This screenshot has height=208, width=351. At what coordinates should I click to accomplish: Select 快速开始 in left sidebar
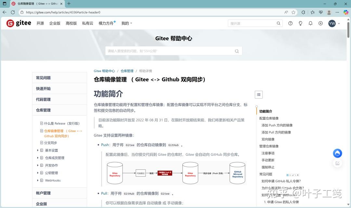(x=59, y=89)
